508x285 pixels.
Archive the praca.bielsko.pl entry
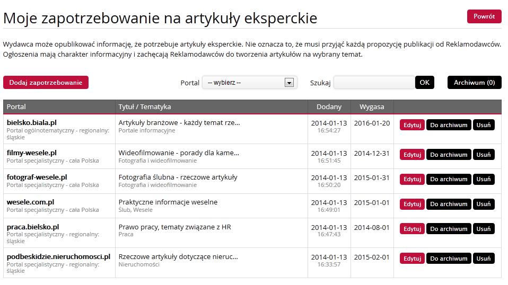[x=449, y=229]
